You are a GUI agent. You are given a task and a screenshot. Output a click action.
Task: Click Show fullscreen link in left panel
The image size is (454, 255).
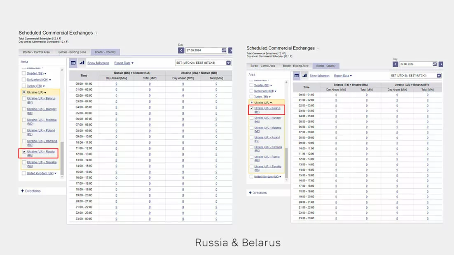(x=98, y=63)
